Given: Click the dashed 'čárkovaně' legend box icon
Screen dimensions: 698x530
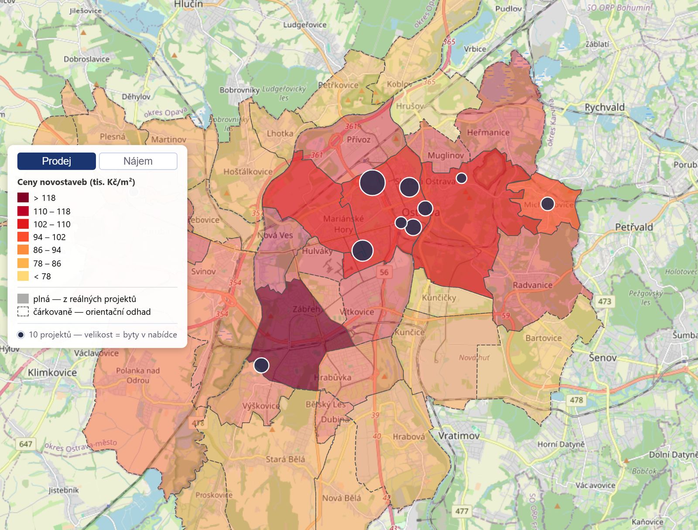Looking at the screenshot, I should coord(23,312).
